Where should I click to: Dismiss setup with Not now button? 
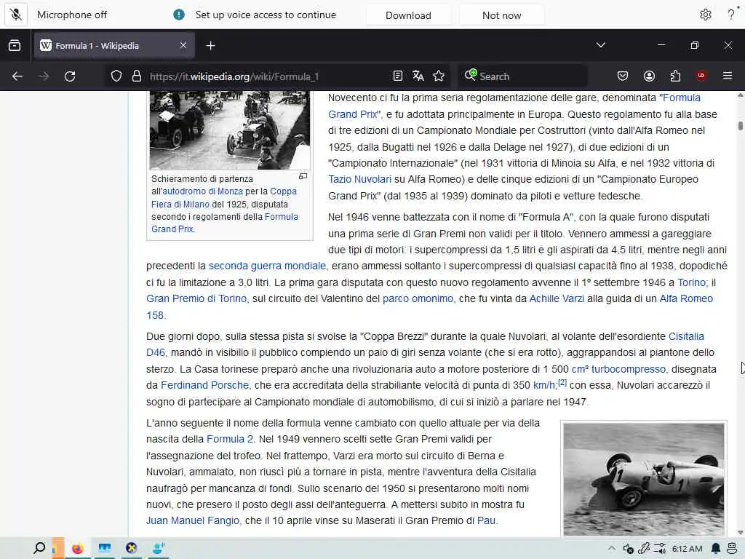502,15
